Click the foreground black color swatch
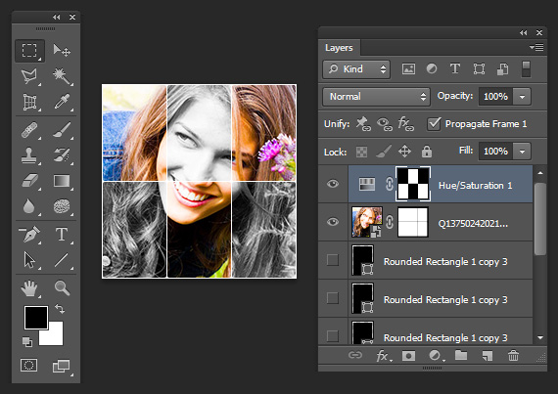 36,318
